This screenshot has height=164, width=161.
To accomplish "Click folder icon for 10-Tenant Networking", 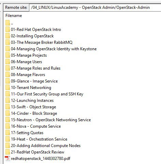I will point(8,88).
